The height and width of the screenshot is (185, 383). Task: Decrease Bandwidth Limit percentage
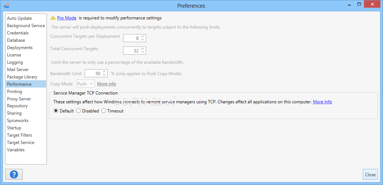(104, 75)
